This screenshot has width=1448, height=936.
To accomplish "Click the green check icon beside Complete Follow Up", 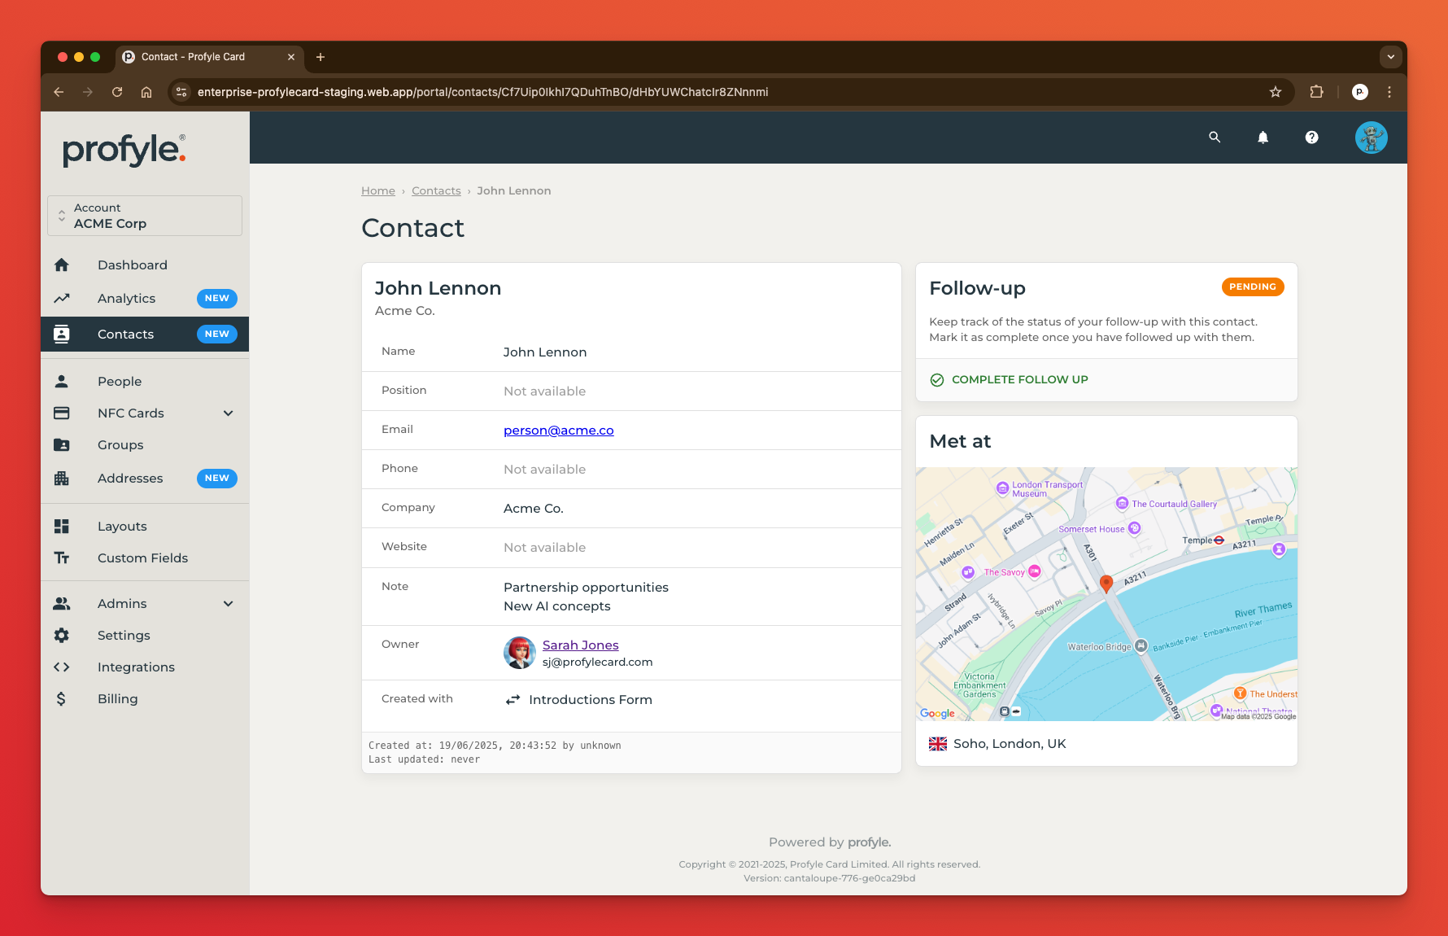I will coord(937,380).
